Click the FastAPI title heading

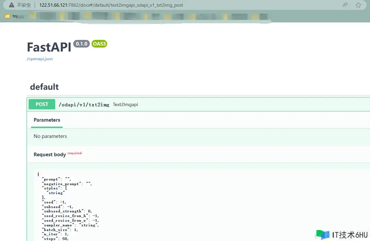tap(49, 47)
